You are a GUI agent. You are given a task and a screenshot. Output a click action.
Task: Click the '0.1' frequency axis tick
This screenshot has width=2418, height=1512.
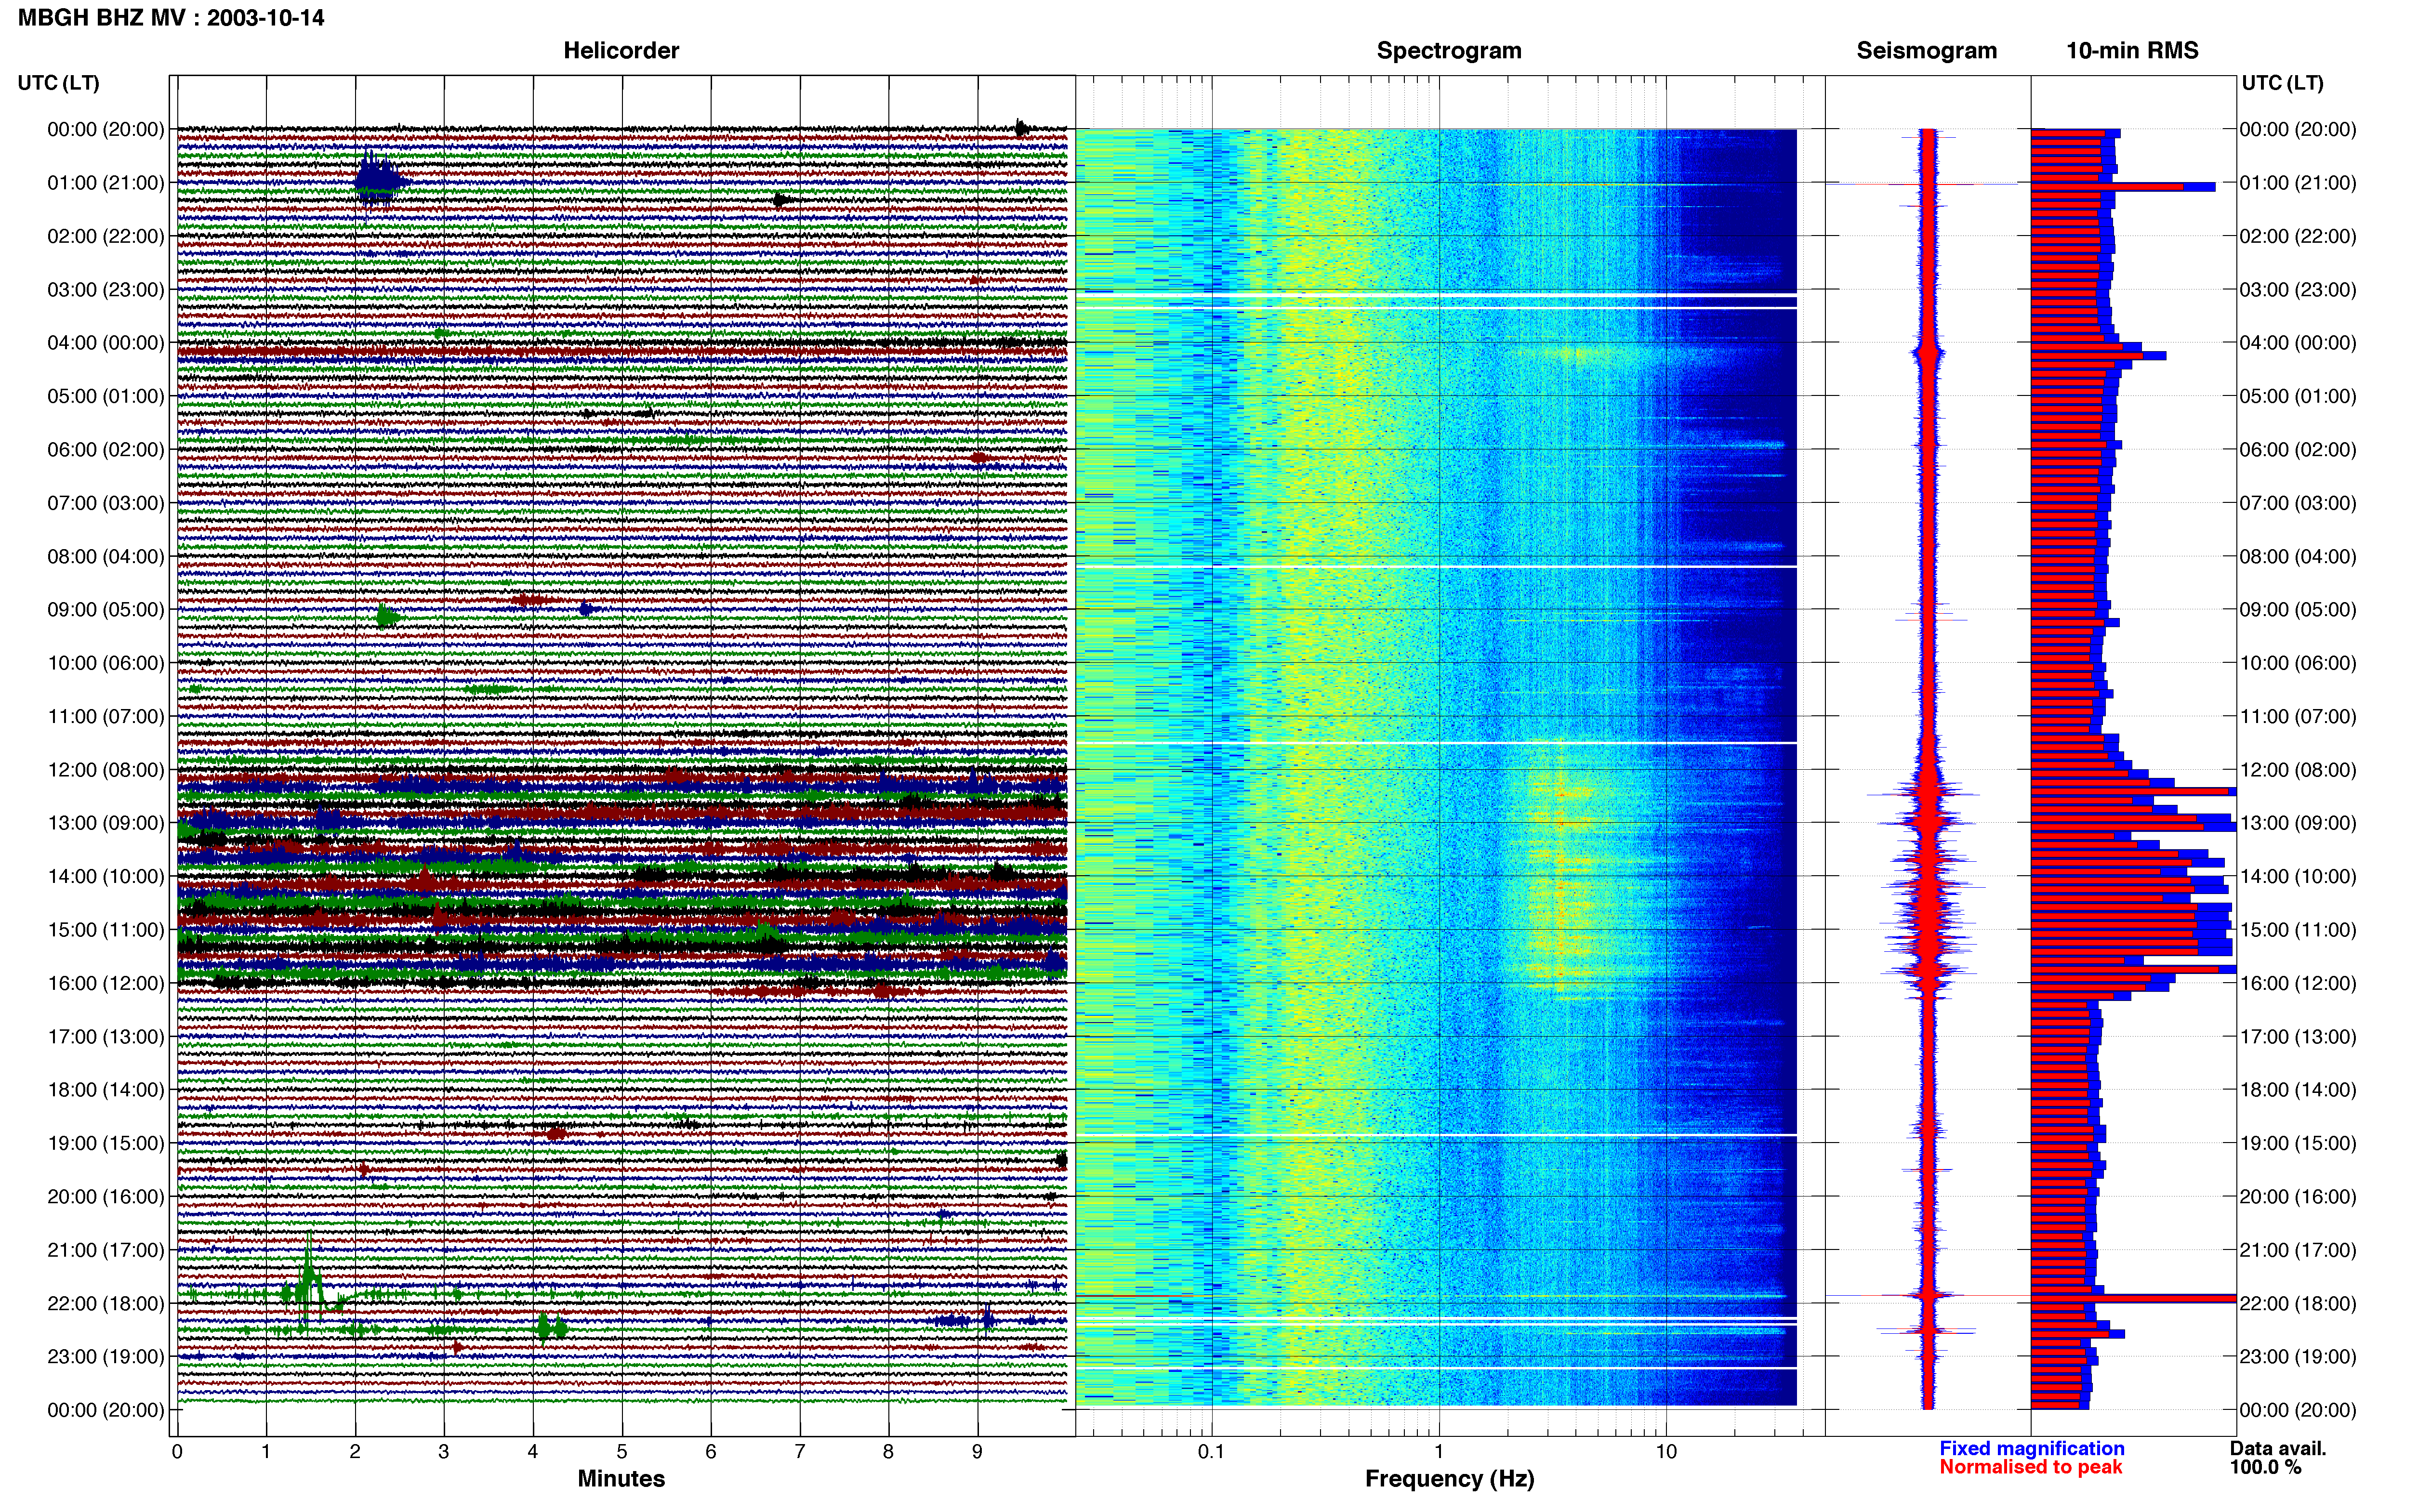pyautogui.click(x=1211, y=1452)
